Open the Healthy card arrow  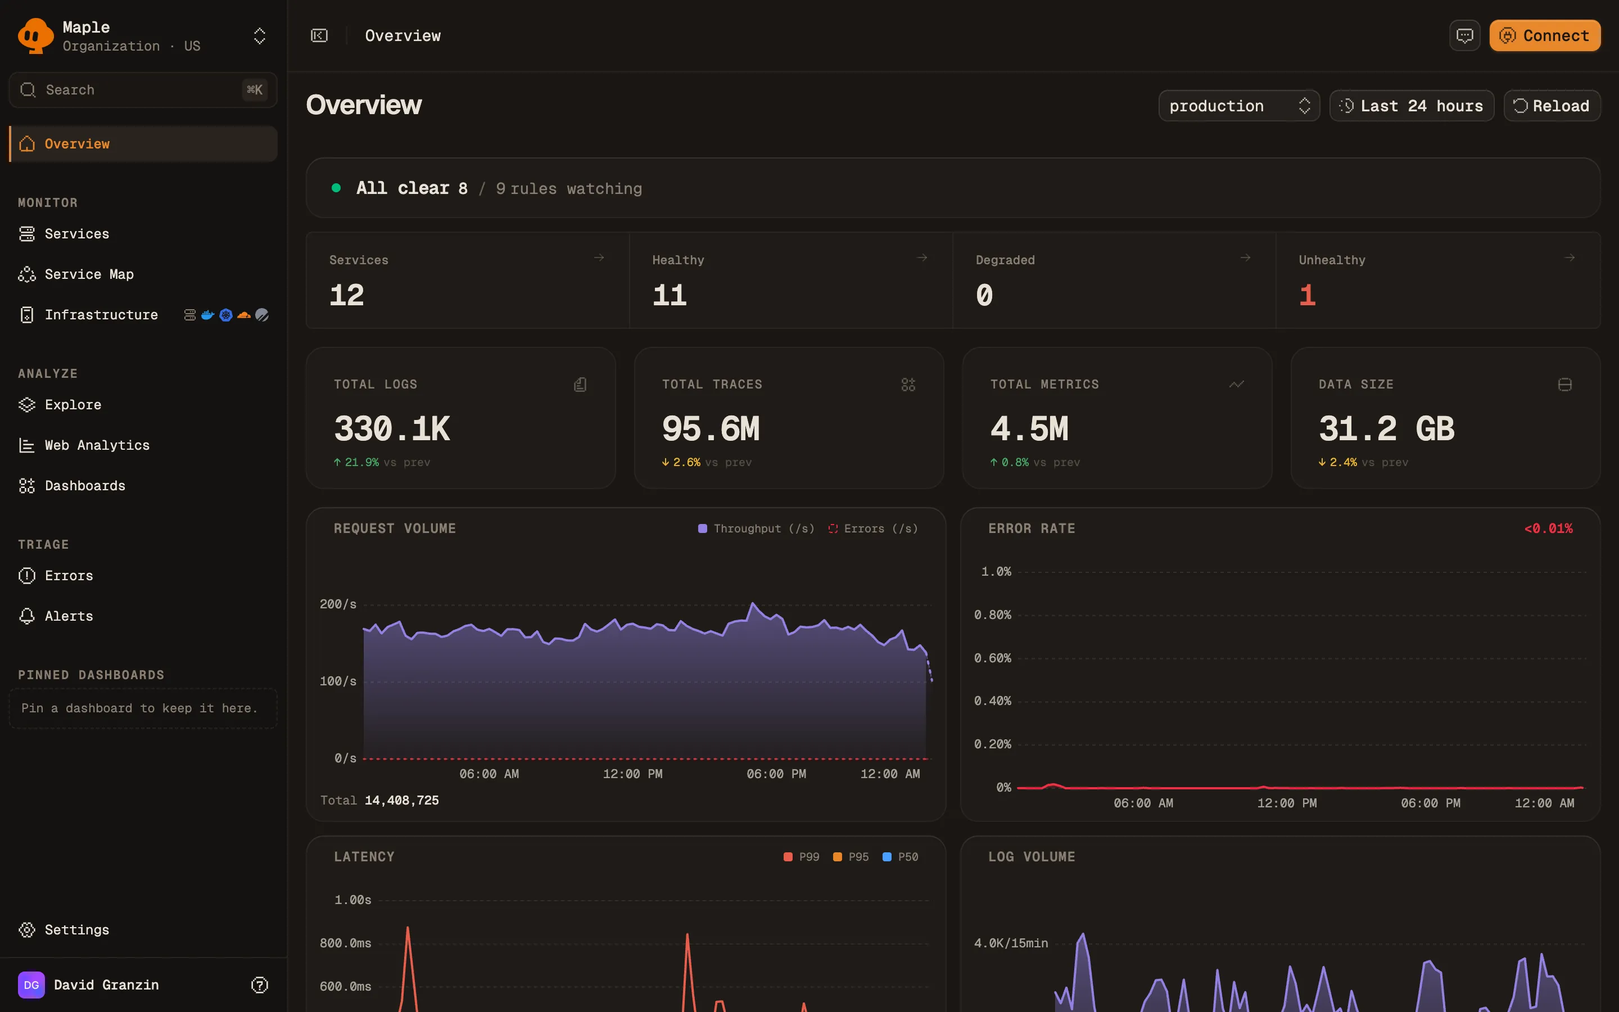[x=922, y=257]
